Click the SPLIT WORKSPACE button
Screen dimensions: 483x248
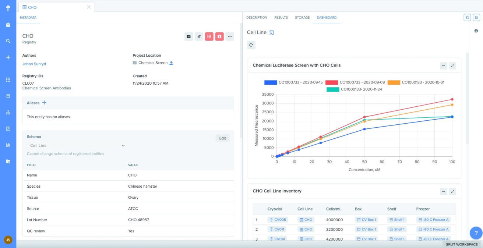click(x=462, y=244)
